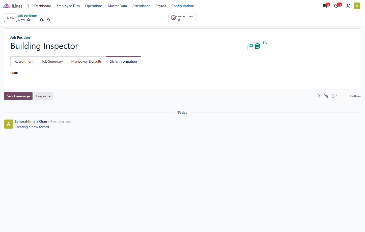Open the Payroll menu
This screenshot has height=232, width=365.
pos(161,6)
